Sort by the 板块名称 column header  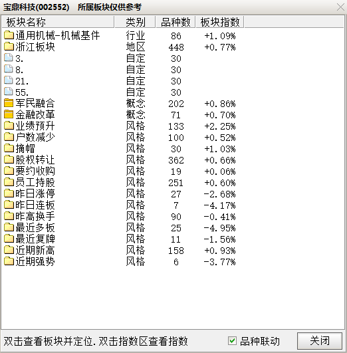point(58,22)
